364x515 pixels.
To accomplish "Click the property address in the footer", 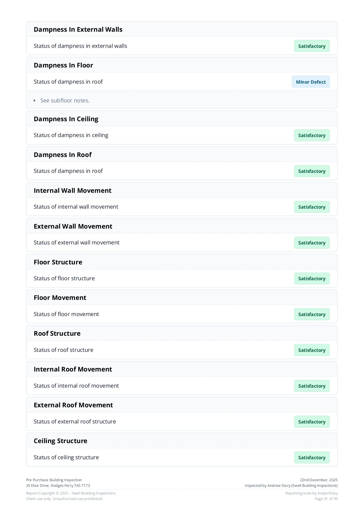I will click(58, 486).
